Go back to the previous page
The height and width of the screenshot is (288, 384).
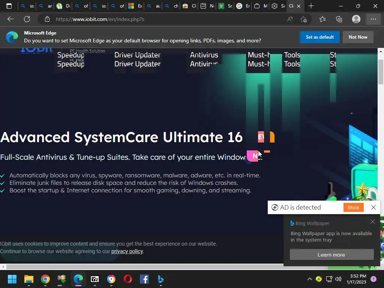pos(10,19)
